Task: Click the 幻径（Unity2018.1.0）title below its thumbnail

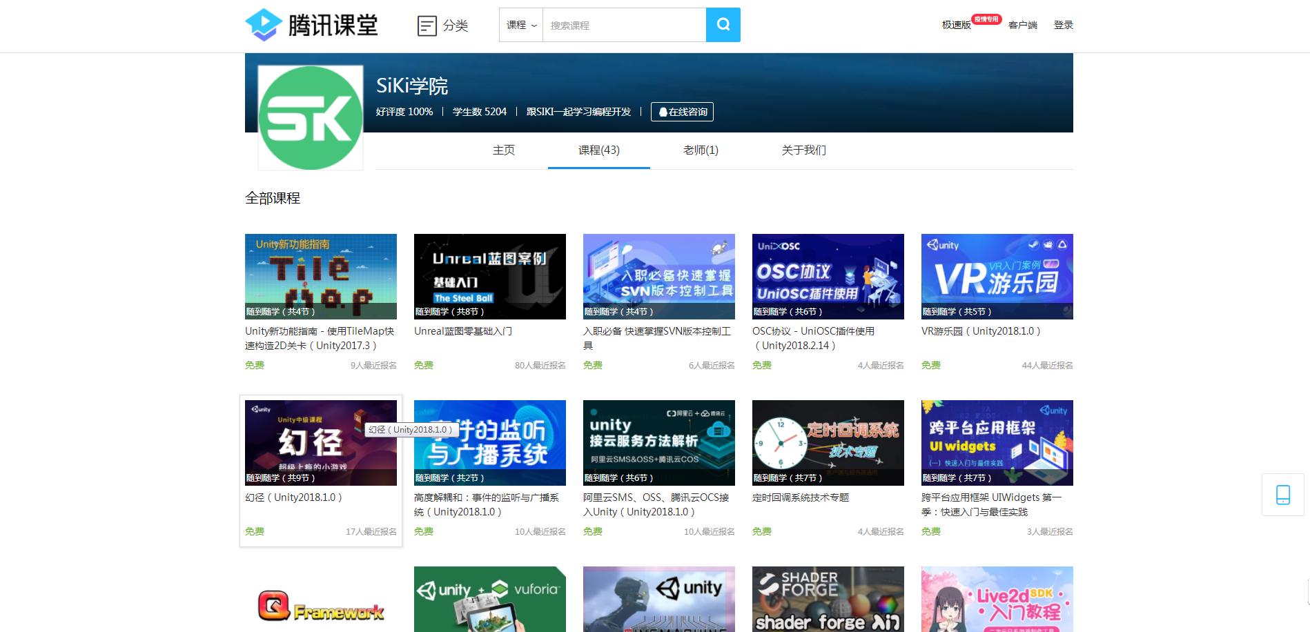Action: click(x=294, y=497)
